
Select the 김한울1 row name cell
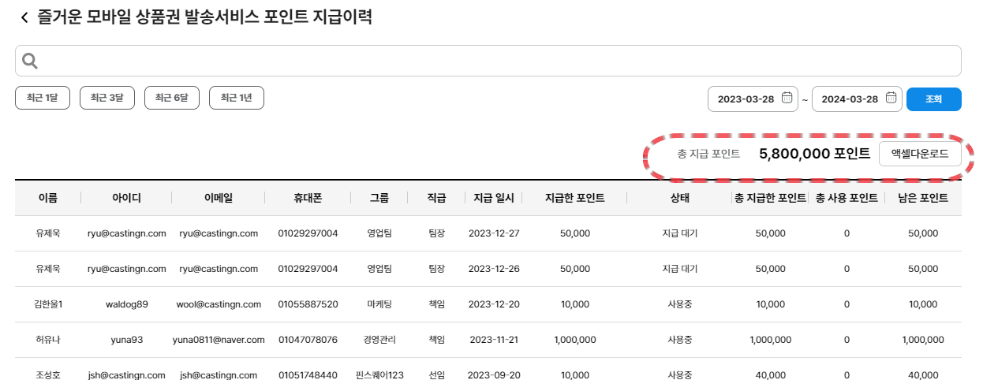[x=48, y=304]
